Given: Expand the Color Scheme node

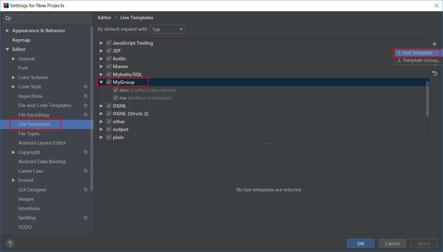Looking at the screenshot, I should pos(14,77).
